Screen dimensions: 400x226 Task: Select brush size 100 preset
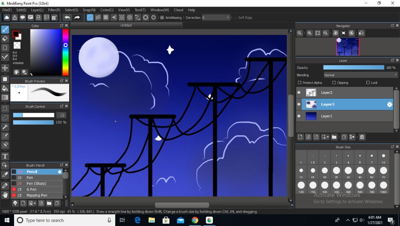[x=301, y=187]
